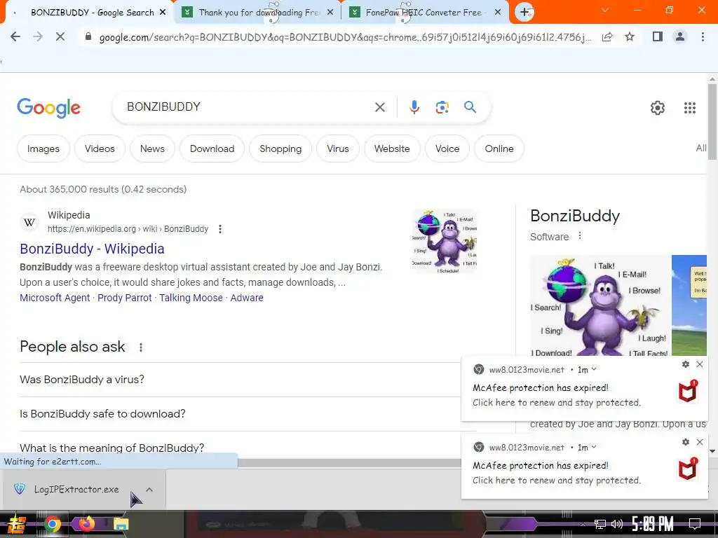Open People also ask options
The height and width of the screenshot is (538, 718).
pos(140,347)
